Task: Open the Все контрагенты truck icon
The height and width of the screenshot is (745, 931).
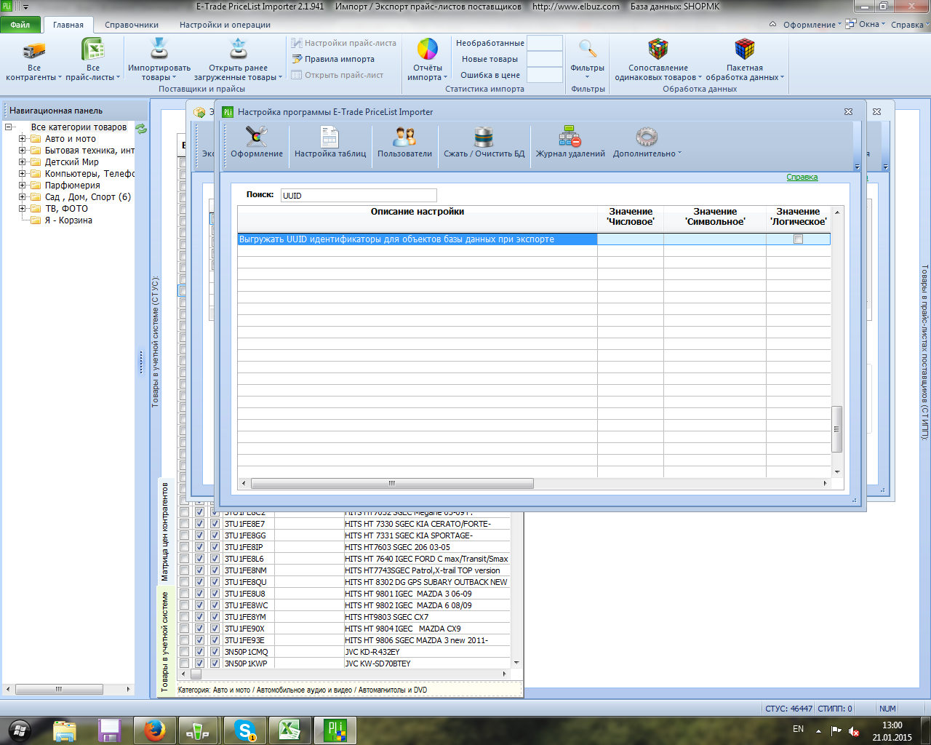Action: coord(33,50)
